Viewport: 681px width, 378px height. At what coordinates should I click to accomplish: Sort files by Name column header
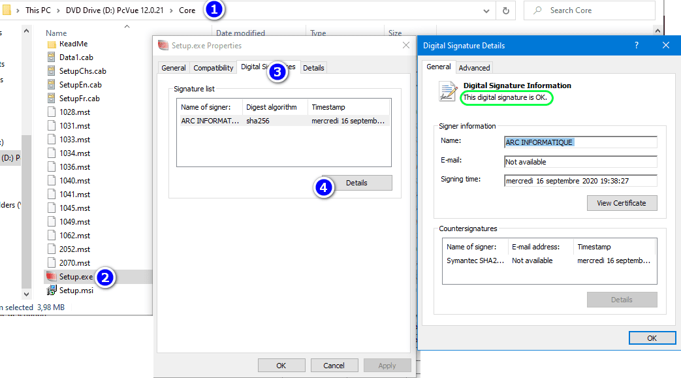[x=57, y=33]
